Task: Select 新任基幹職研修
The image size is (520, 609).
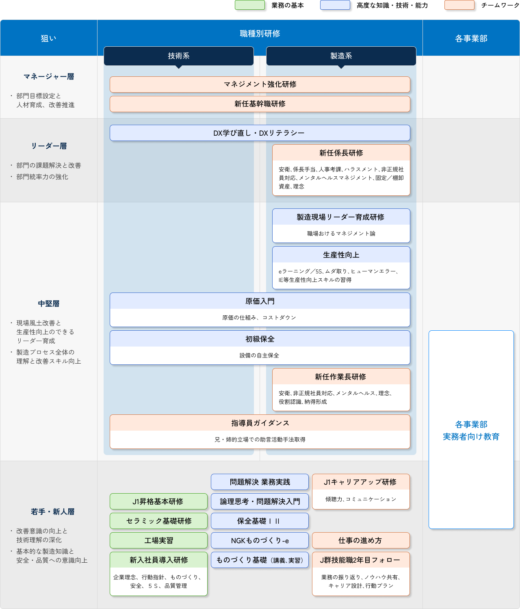Action: [260, 104]
